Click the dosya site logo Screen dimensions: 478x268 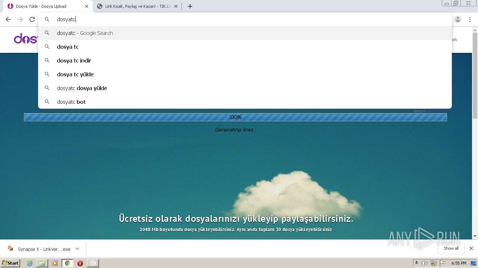point(25,39)
